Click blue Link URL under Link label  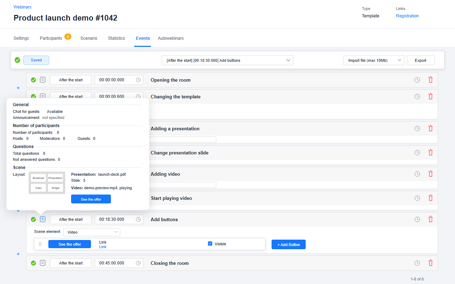coord(103,247)
